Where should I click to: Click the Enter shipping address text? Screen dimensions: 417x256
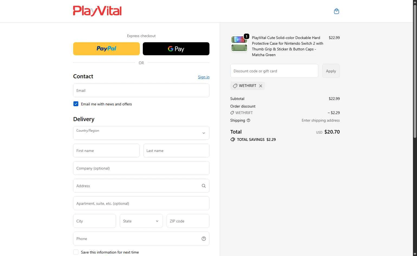coord(321,121)
